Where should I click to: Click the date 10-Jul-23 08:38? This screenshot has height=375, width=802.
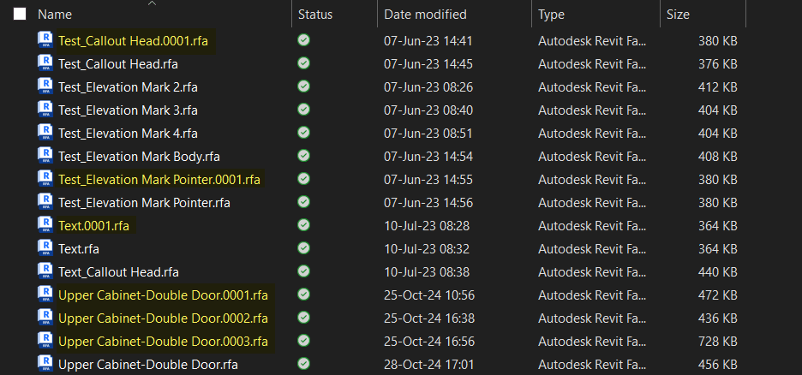coord(427,272)
